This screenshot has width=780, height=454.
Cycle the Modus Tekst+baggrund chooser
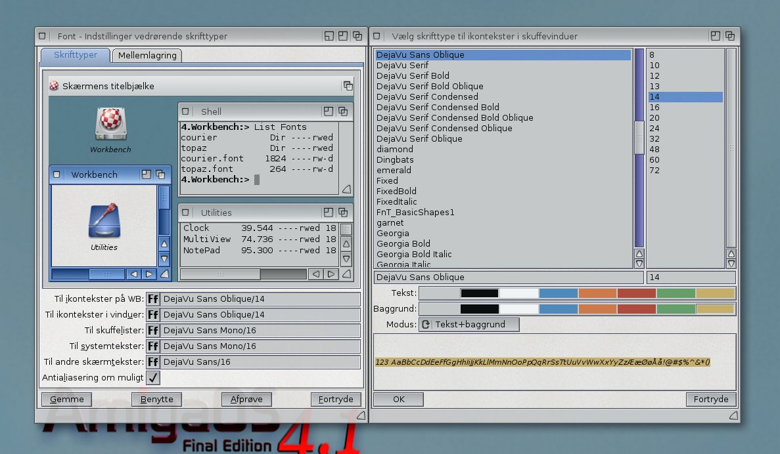tap(469, 325)
